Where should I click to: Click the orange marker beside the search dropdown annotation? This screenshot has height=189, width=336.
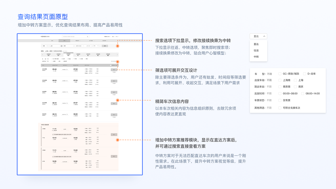pos(118,46)
